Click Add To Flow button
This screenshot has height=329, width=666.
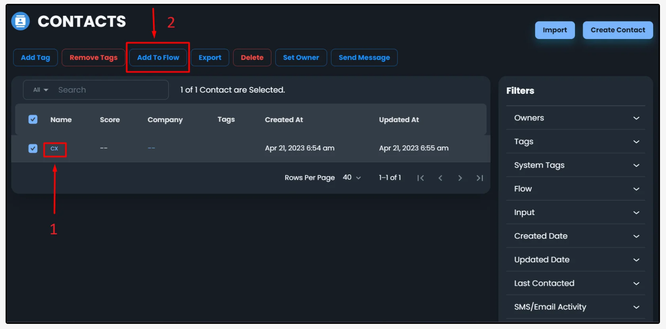158,57
